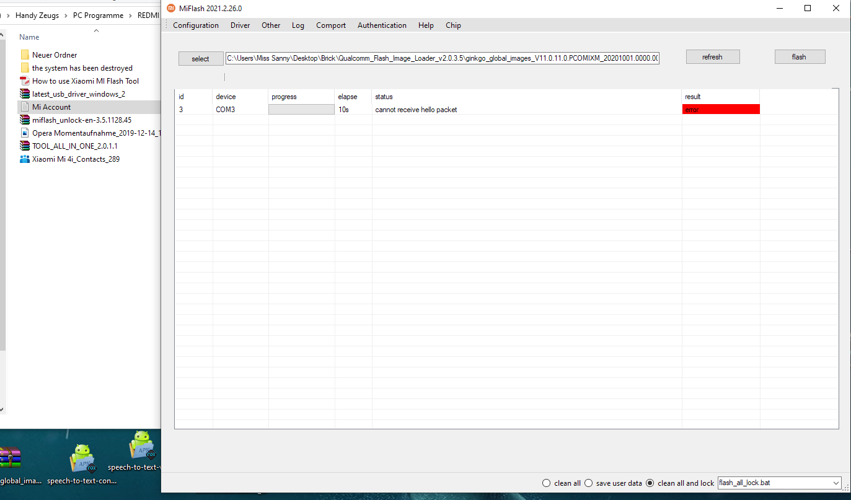Open the Authentication menu

382,25
